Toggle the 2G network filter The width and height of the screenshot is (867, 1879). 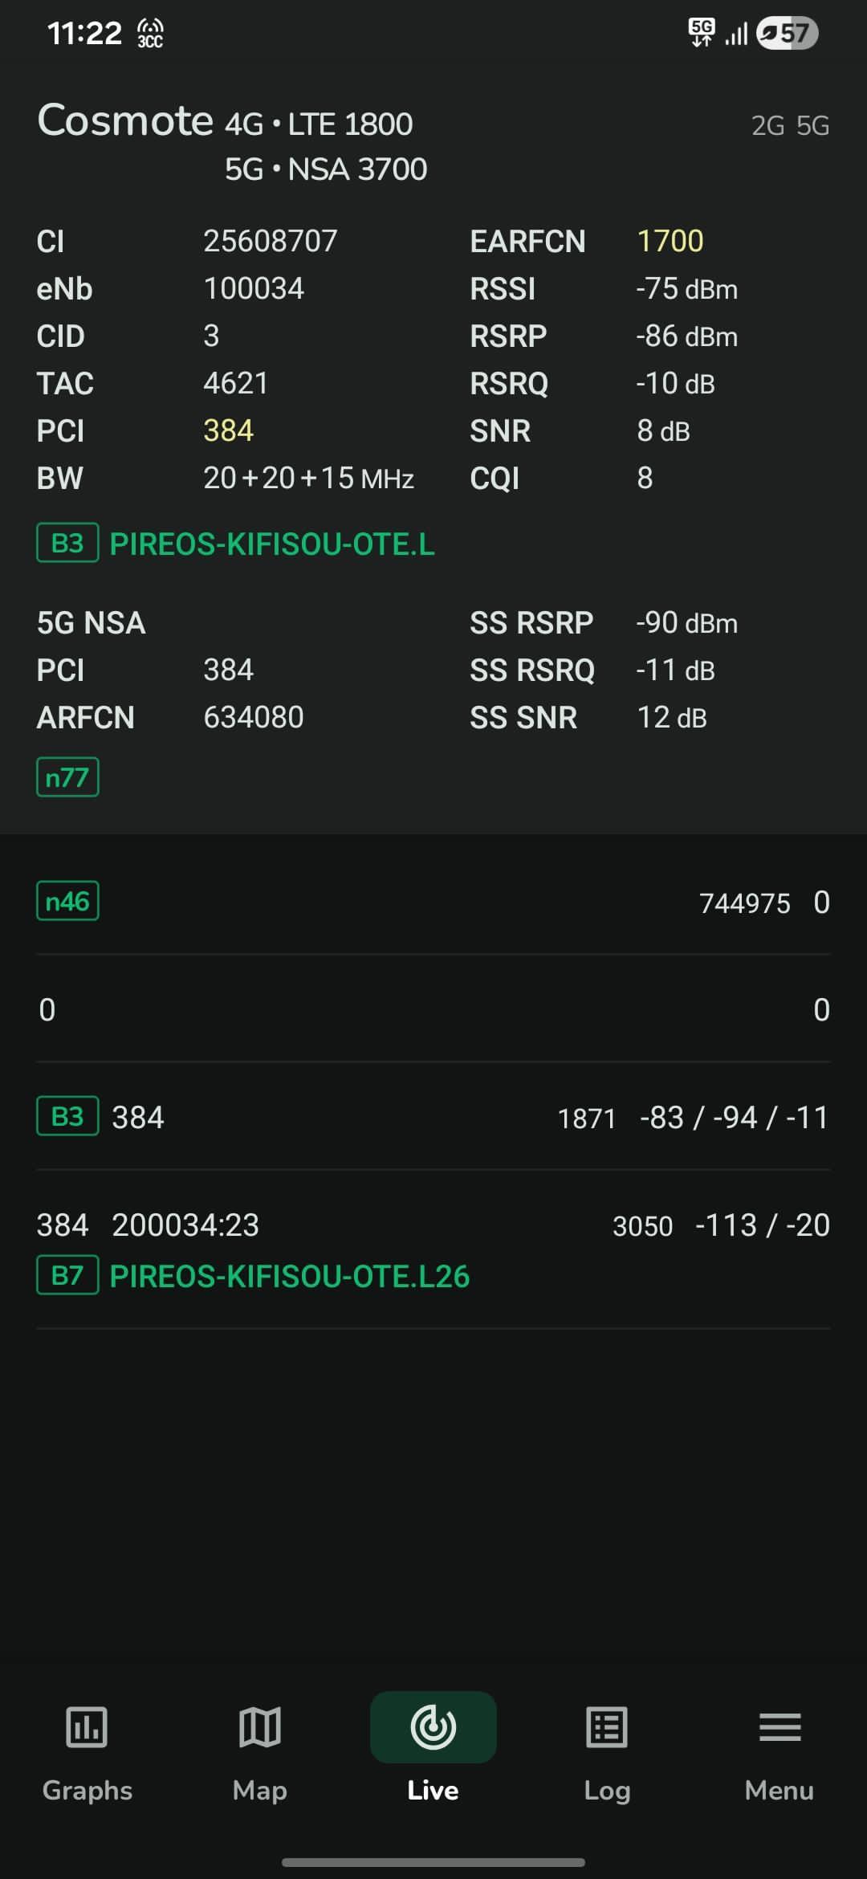coord(767,125)
